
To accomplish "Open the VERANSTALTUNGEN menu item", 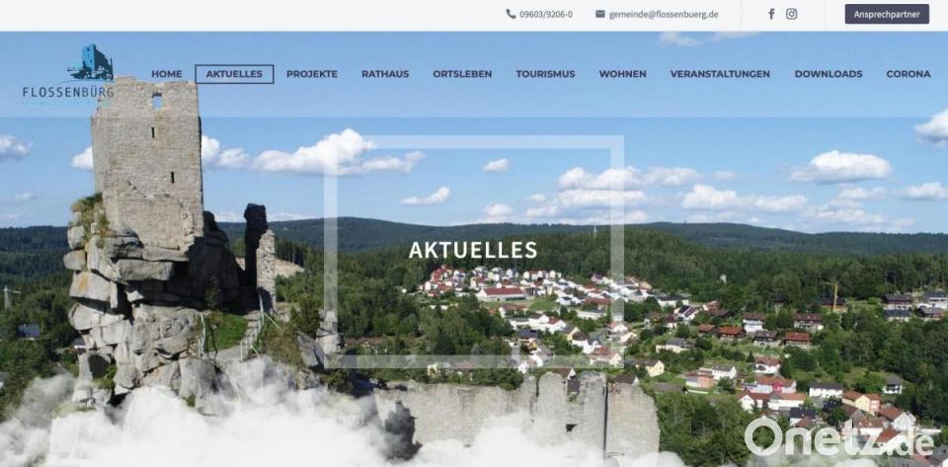I will coord(720,74).
